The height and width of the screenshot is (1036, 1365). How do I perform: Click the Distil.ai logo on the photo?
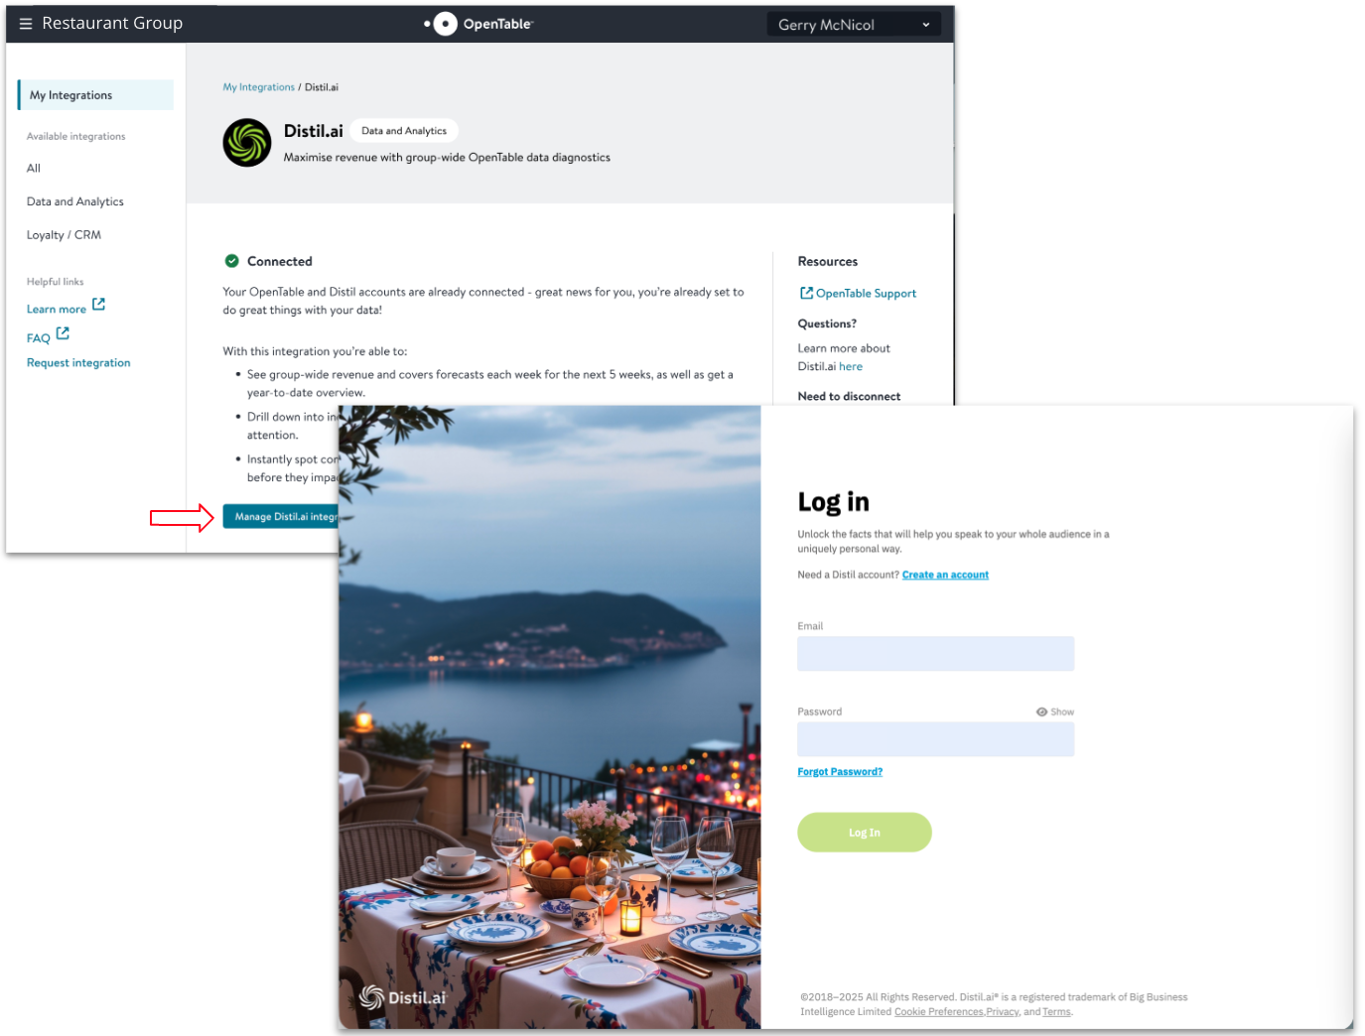(x=402, y=997)
